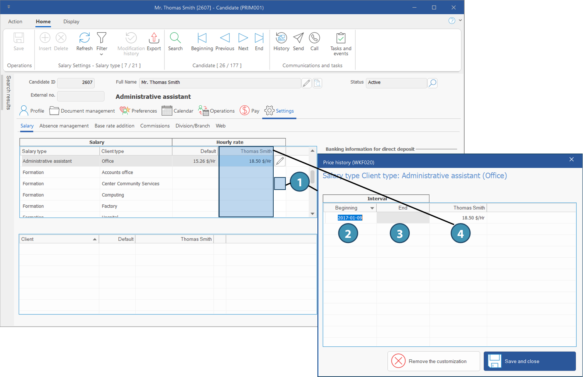Expand the help options chevron
The height and width of the screenshot is (377, 583).
click(x=460, y=21)
